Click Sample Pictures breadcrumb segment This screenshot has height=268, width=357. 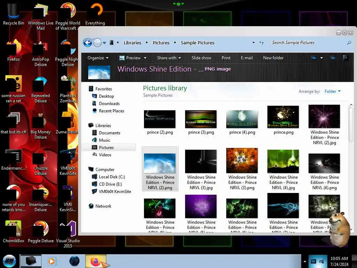tap(197, 43)
